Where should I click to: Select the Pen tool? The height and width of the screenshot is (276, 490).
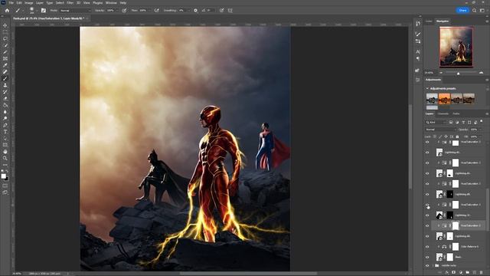point(5,125)
